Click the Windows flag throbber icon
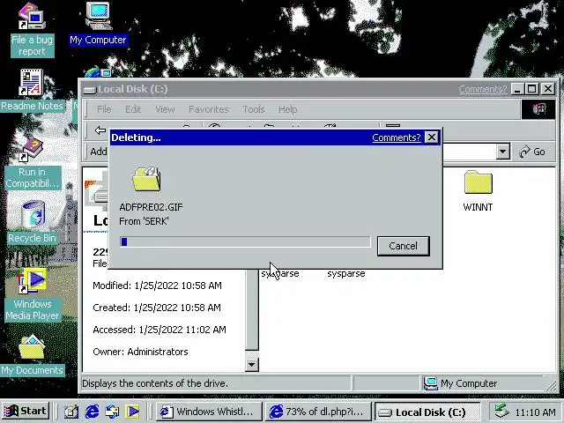This screenshot has width=564, height=423. pyautogui.click(x=538, y=109)
